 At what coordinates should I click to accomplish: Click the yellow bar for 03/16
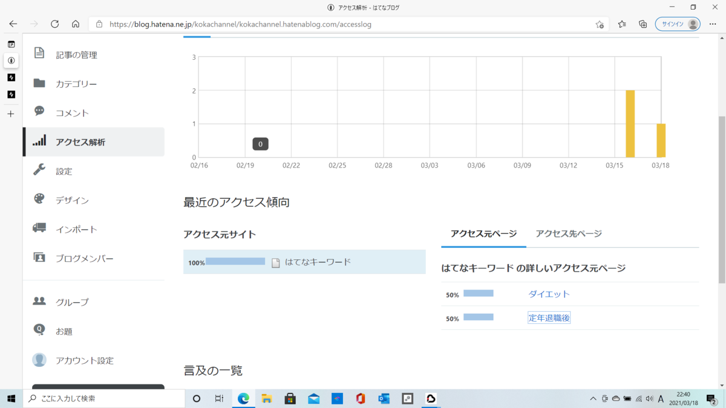click(630, 124)
